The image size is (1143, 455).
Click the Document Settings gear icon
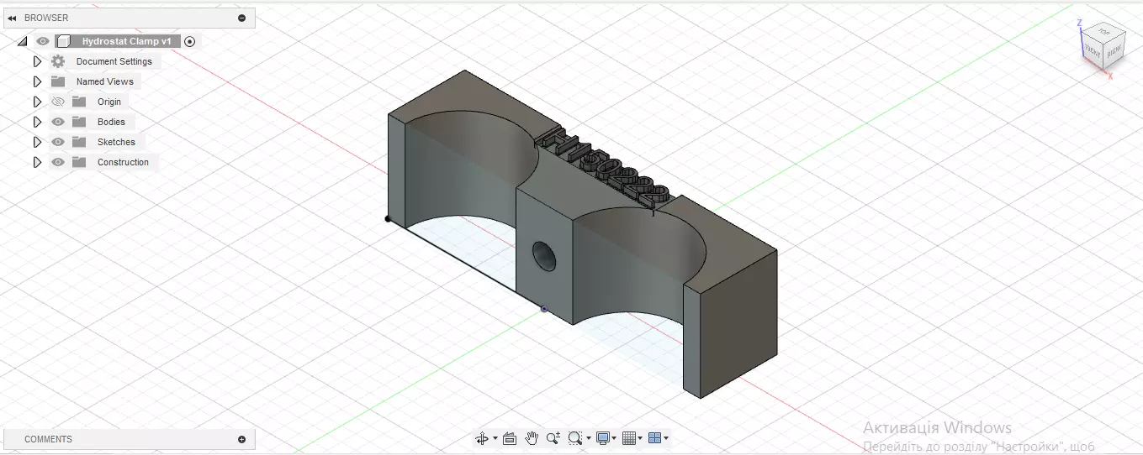pos(58,61)
